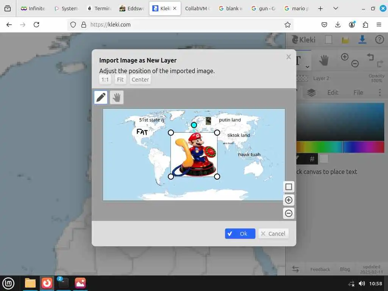Screen dimensions: 388x291
Task: Bookmark this page with the star icon
Action: click(287, 25)
